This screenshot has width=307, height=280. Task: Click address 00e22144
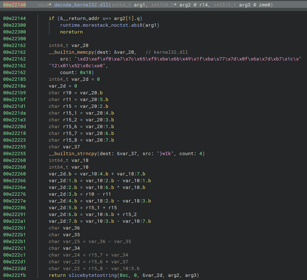tap(15, 19)
